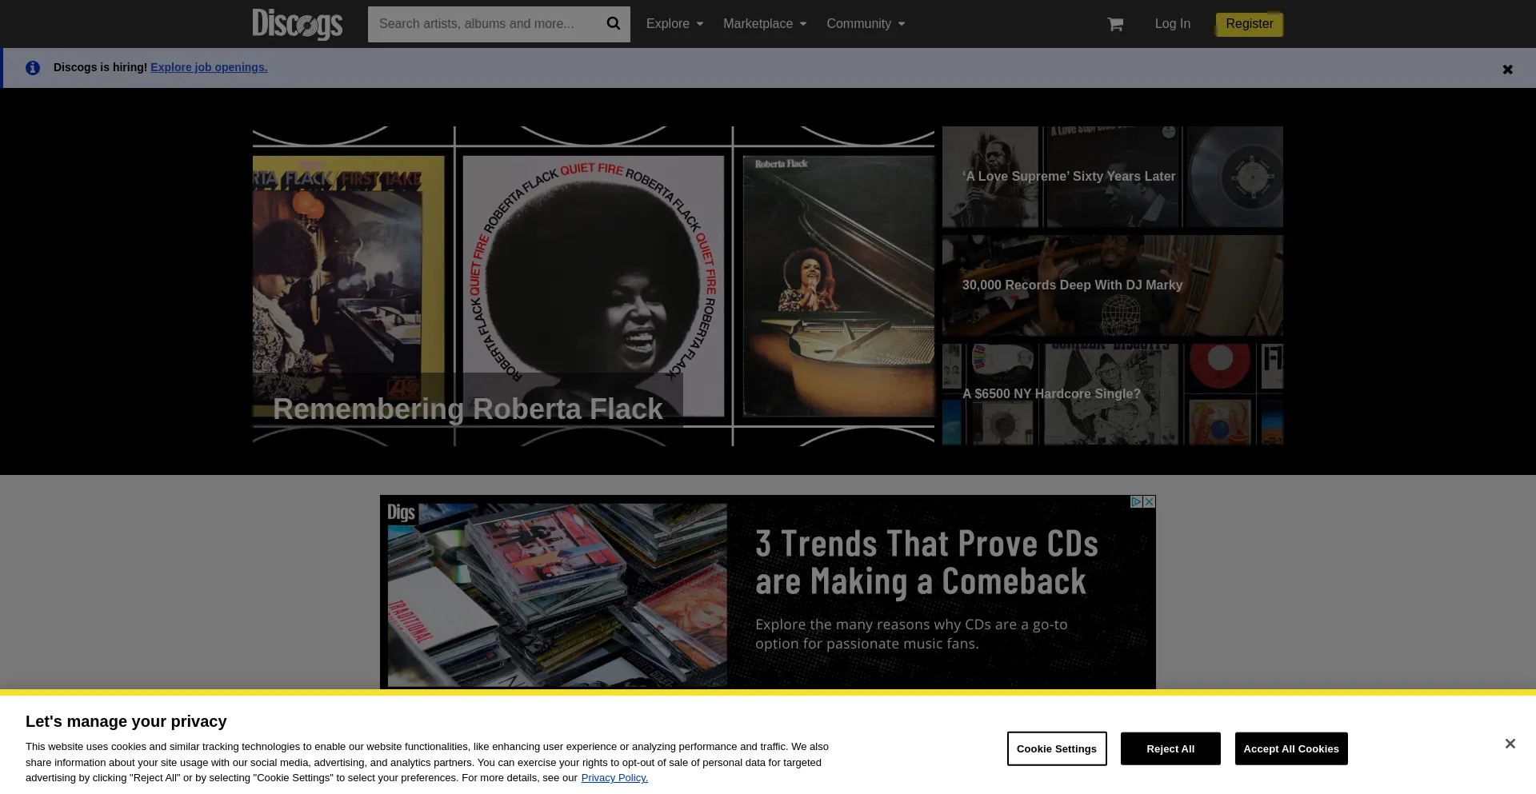Open the shopping cart icon

coord(1115,24)
